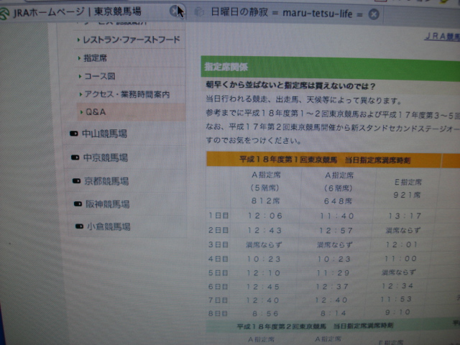This screenshot has width=460, height=345.
Task: Close the JRA homepage tab
Action: [173, 11]
